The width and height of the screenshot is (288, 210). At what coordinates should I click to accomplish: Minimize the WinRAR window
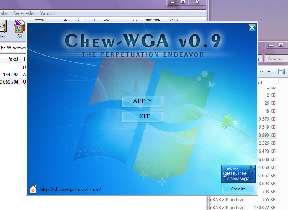pyautogui.click(x=173, y=2)
